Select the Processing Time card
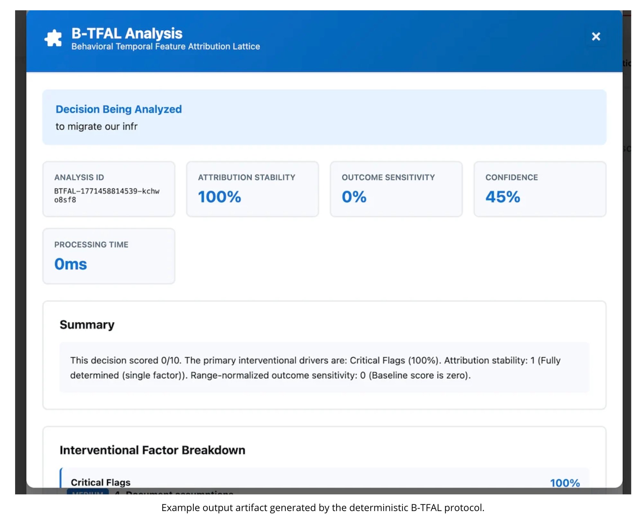Viewport: 643px width, 522px height. click(x=108, y=256)
